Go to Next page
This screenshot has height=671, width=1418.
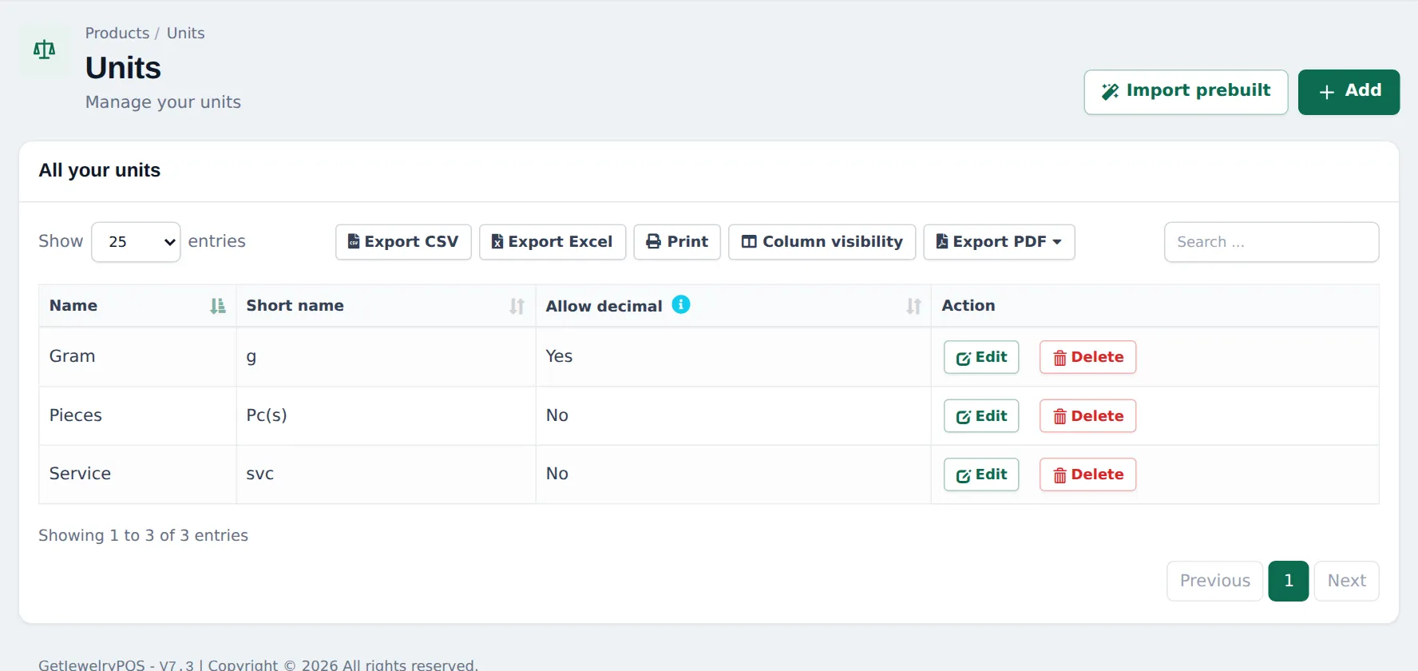pos(1346,581)
